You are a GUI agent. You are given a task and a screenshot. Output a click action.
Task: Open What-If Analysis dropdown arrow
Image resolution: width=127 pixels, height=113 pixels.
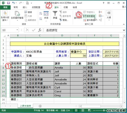[103, 16]
